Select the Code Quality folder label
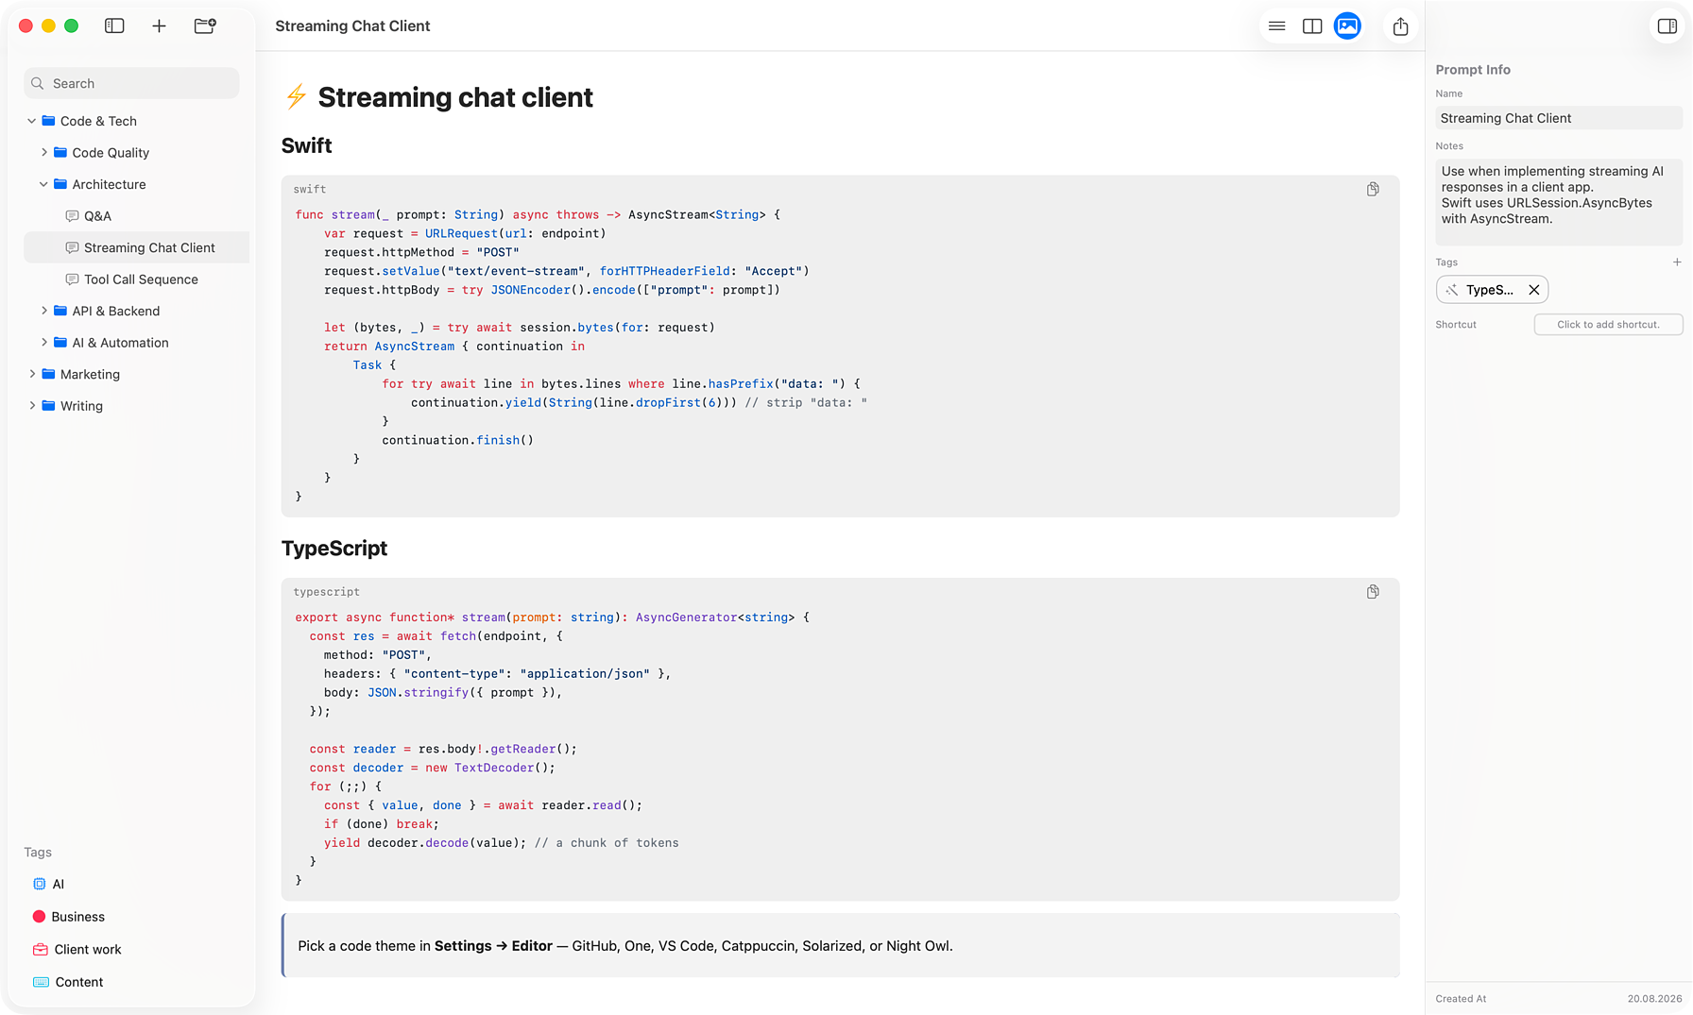Viewport: 1693px width, 1015px height. pos(111,153)
